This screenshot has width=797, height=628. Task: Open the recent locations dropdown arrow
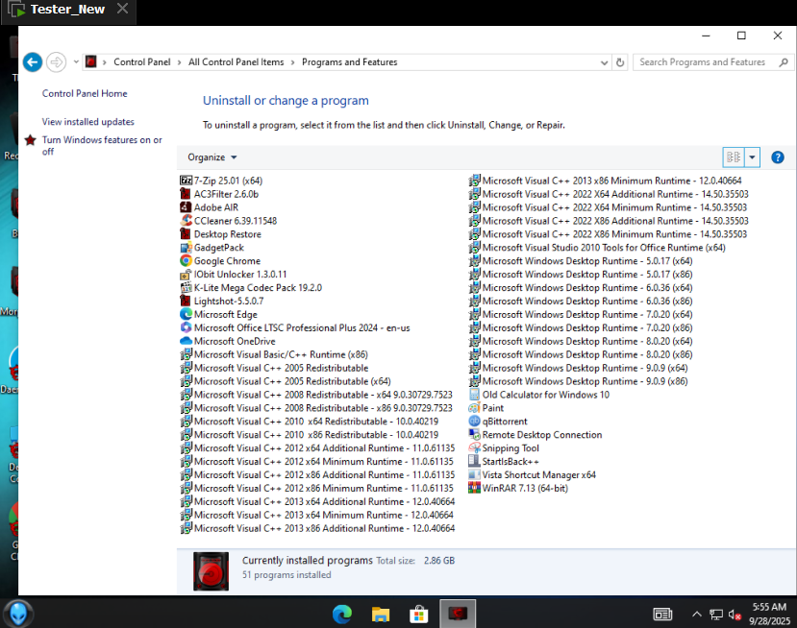pos(76,62)
